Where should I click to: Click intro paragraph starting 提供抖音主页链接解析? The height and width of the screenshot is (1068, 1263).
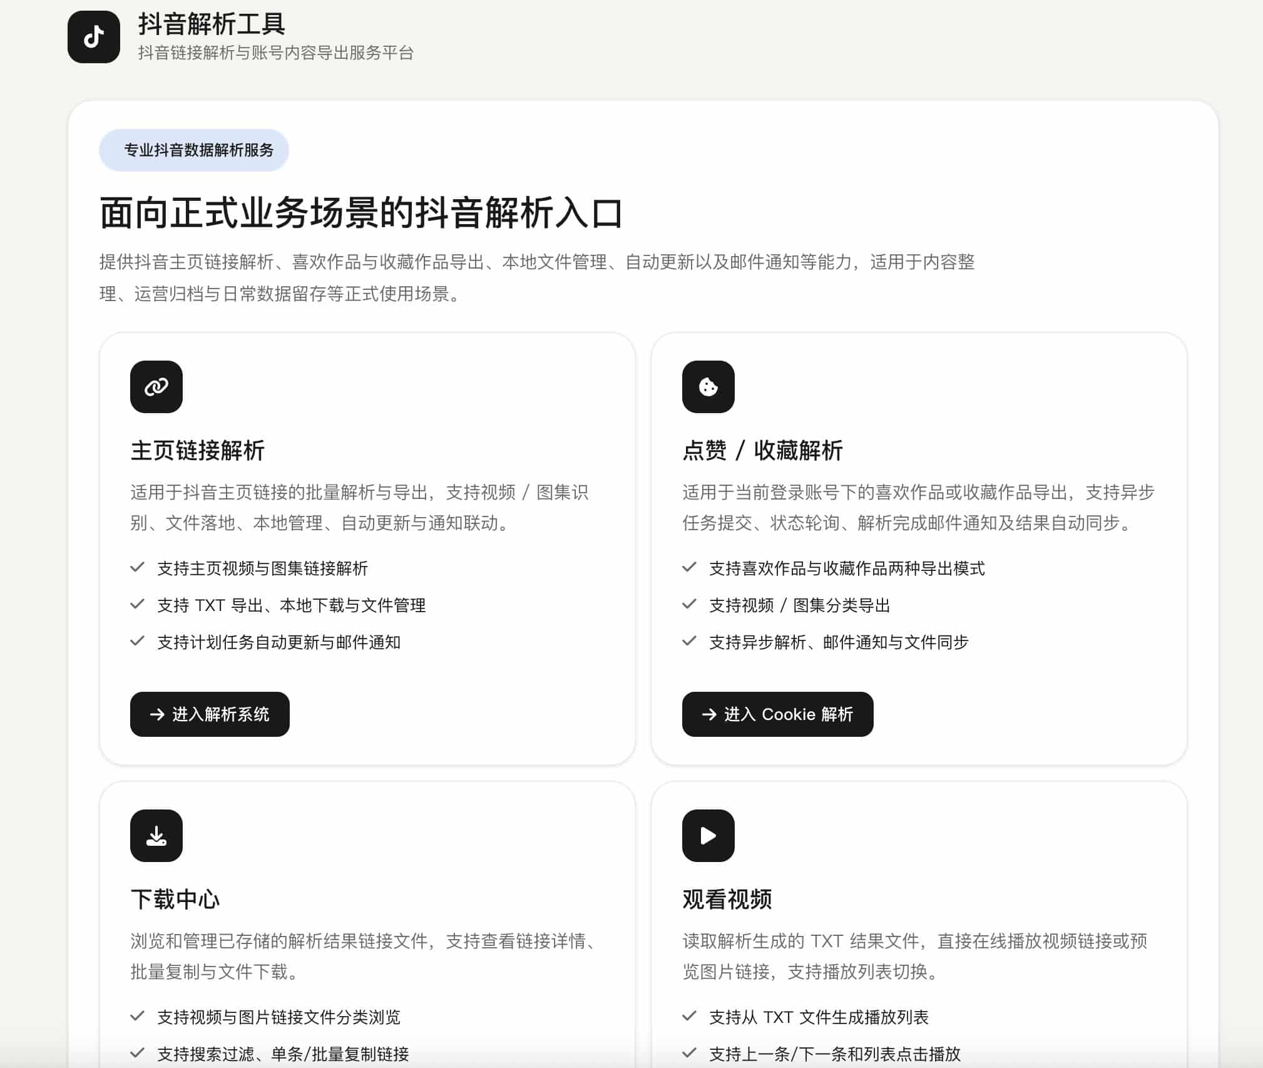(537, 278)
